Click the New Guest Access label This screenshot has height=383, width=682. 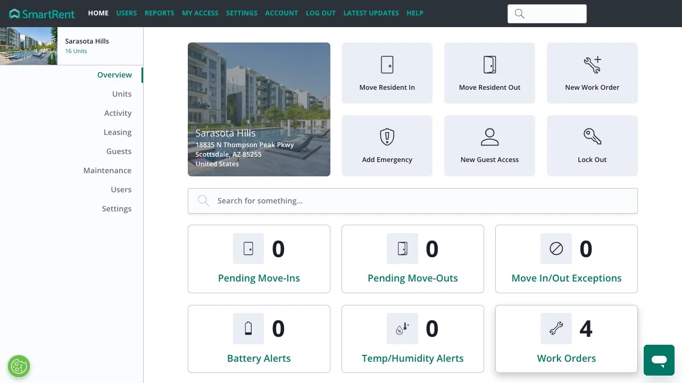(490, 160)
